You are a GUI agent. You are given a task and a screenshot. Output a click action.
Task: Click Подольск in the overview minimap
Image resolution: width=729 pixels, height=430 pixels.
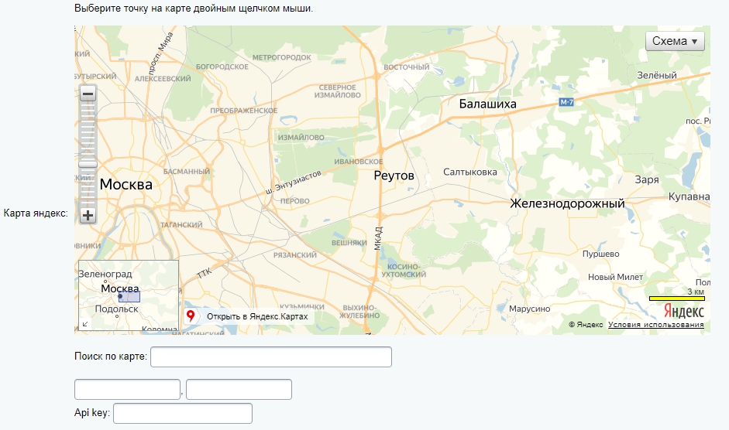117,309
